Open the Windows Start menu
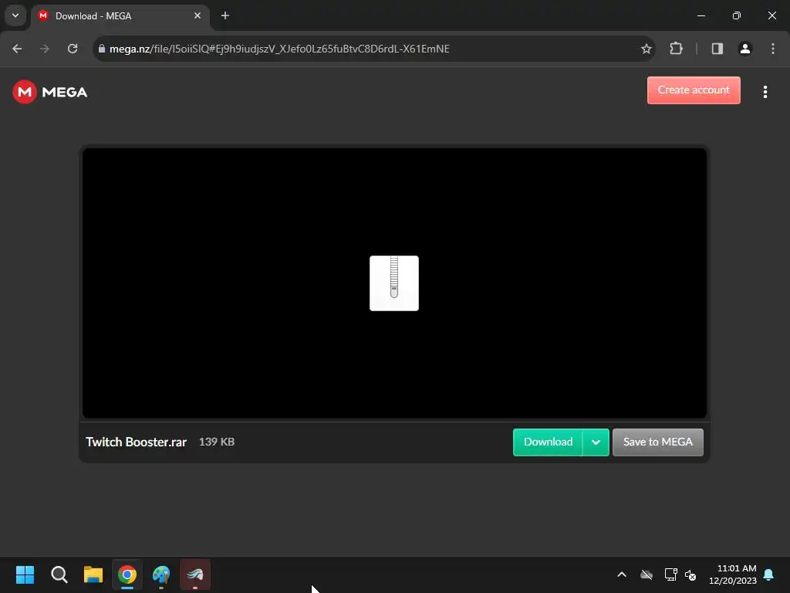Screen dimensions: 790x593 25,574
